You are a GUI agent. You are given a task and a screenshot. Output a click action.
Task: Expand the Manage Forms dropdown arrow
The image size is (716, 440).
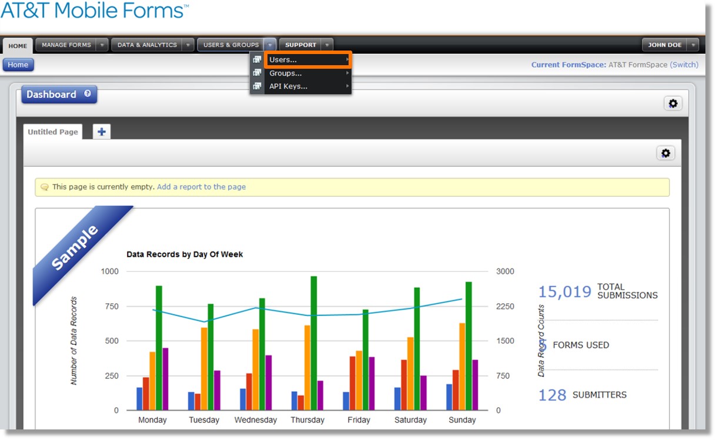(102, 45)
